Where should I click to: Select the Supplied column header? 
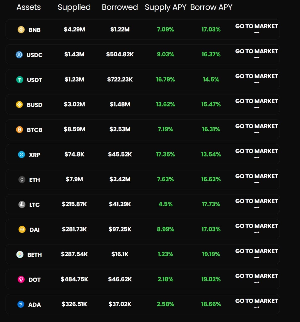[x=74, y=7]
